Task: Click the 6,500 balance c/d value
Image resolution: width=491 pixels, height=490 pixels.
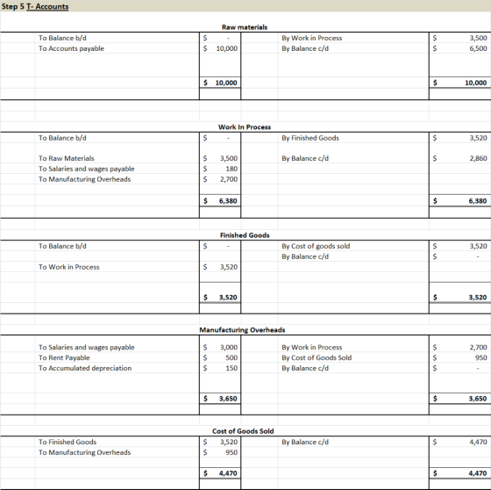Action: (478, 48)
